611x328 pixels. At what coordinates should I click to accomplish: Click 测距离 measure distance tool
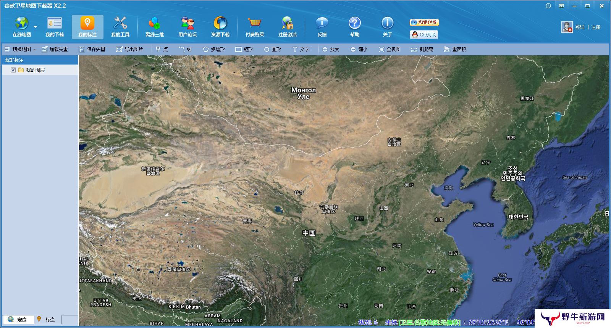coord(422,49)
